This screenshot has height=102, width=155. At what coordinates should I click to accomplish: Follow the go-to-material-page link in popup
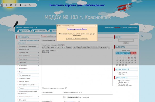pos(77,39)
